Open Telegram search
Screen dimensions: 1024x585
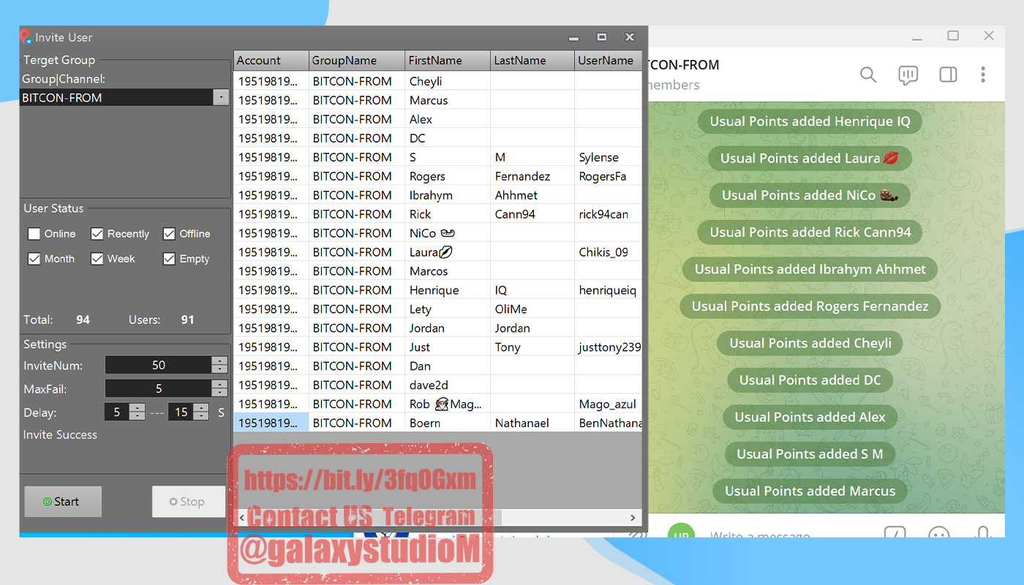(867, 75)
